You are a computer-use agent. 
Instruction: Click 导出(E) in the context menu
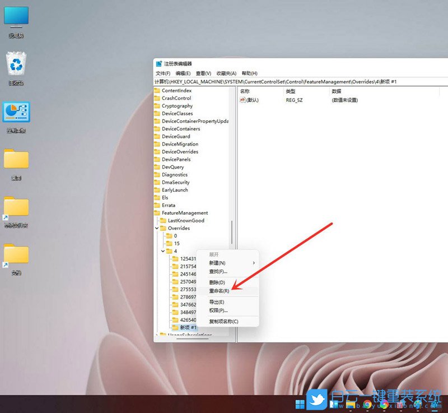coord(217,302)
